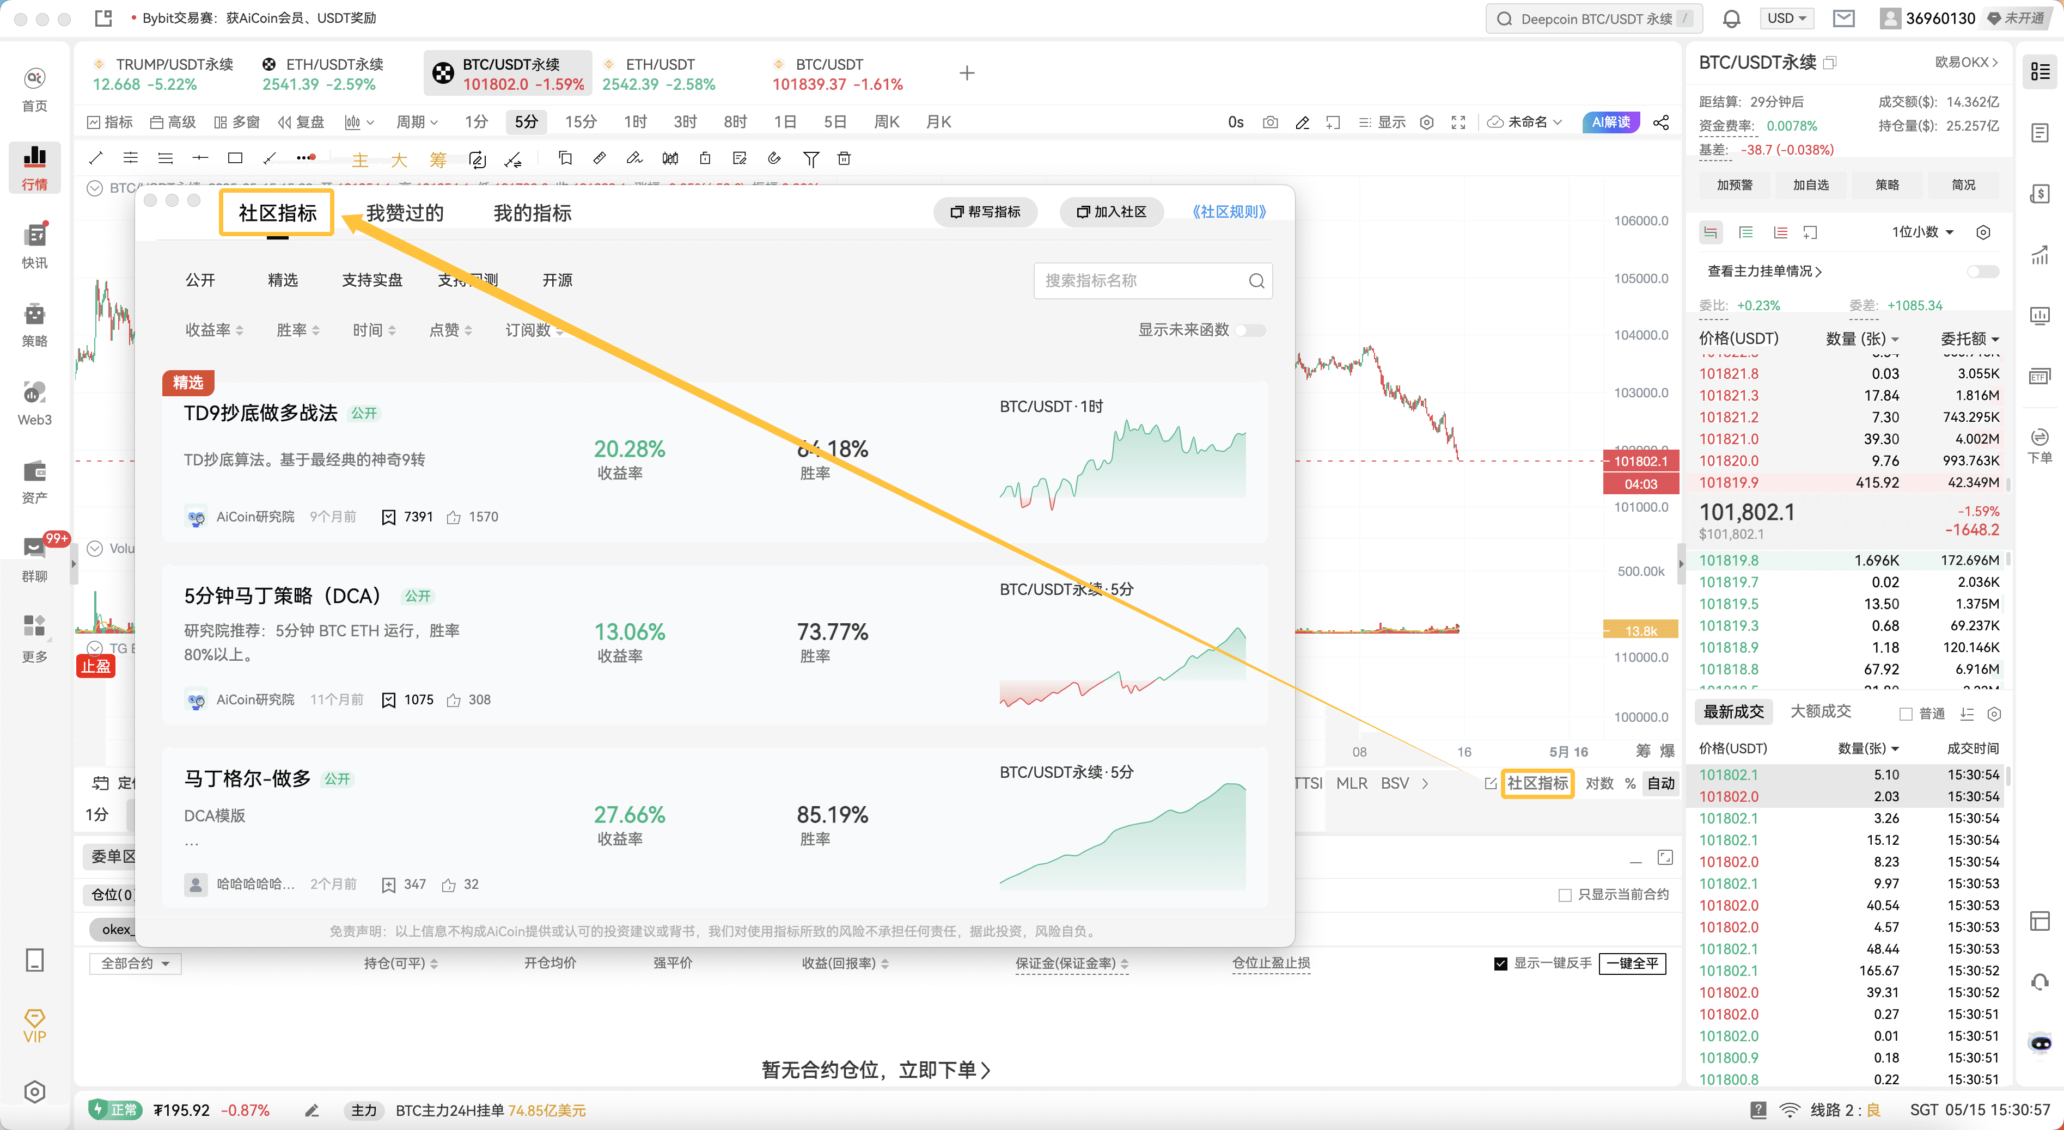
Task: Select the ETH/USDT永续 symbol tab
Action: (323, 73)
